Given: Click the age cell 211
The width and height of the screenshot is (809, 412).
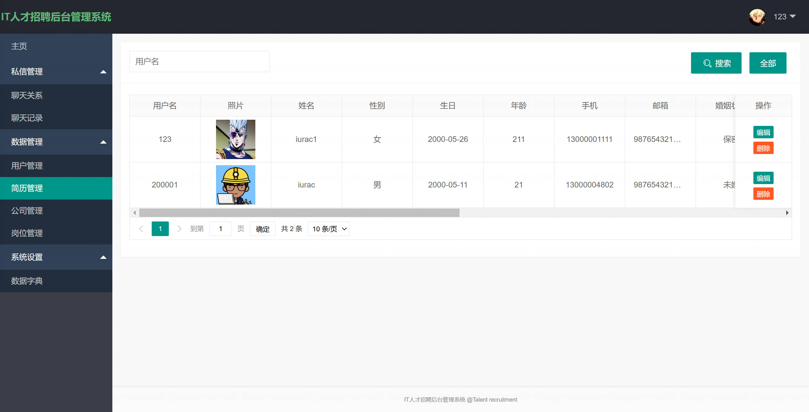Looking at the screenshot, I should pos(519,139).
